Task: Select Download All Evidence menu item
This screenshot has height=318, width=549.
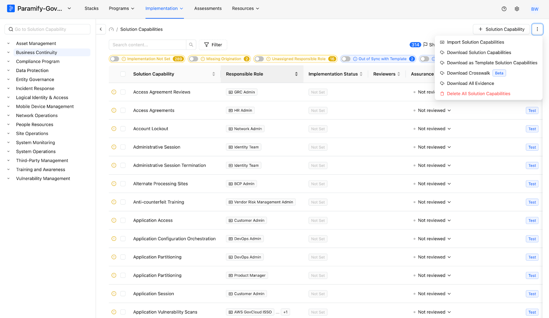Action: tap(489, 83)
